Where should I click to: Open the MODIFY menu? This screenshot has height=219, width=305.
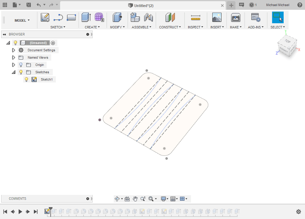point(117,27)
